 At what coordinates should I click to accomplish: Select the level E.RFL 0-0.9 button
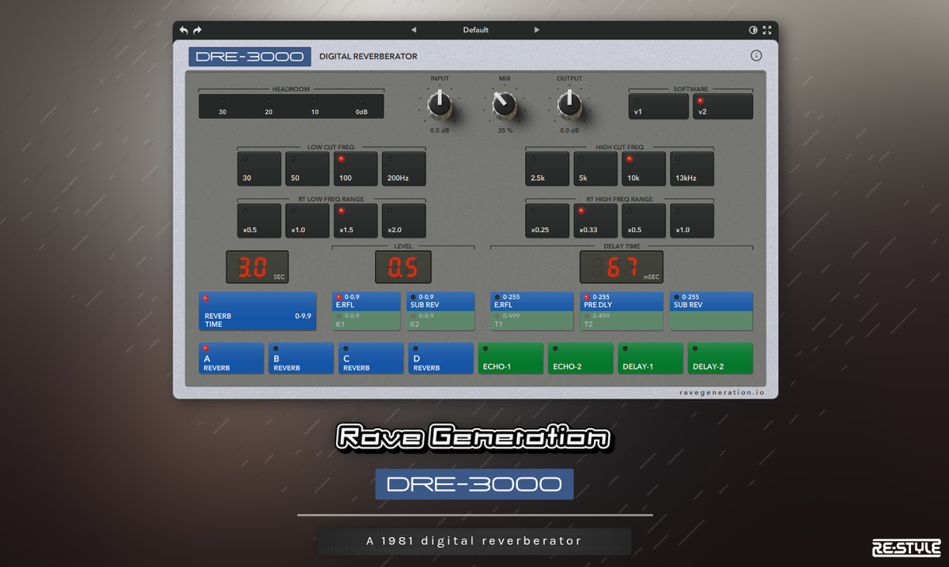(367, 302)
